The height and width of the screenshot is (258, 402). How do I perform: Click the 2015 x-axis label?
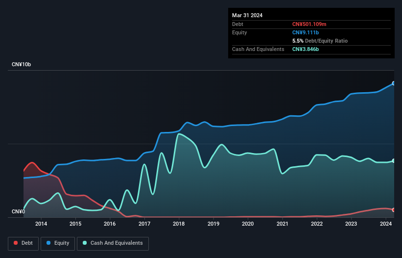[75, 224]
